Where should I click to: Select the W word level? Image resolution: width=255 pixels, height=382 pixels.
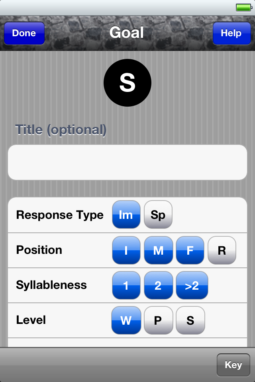pyautogui.click(x=126, y=320)
